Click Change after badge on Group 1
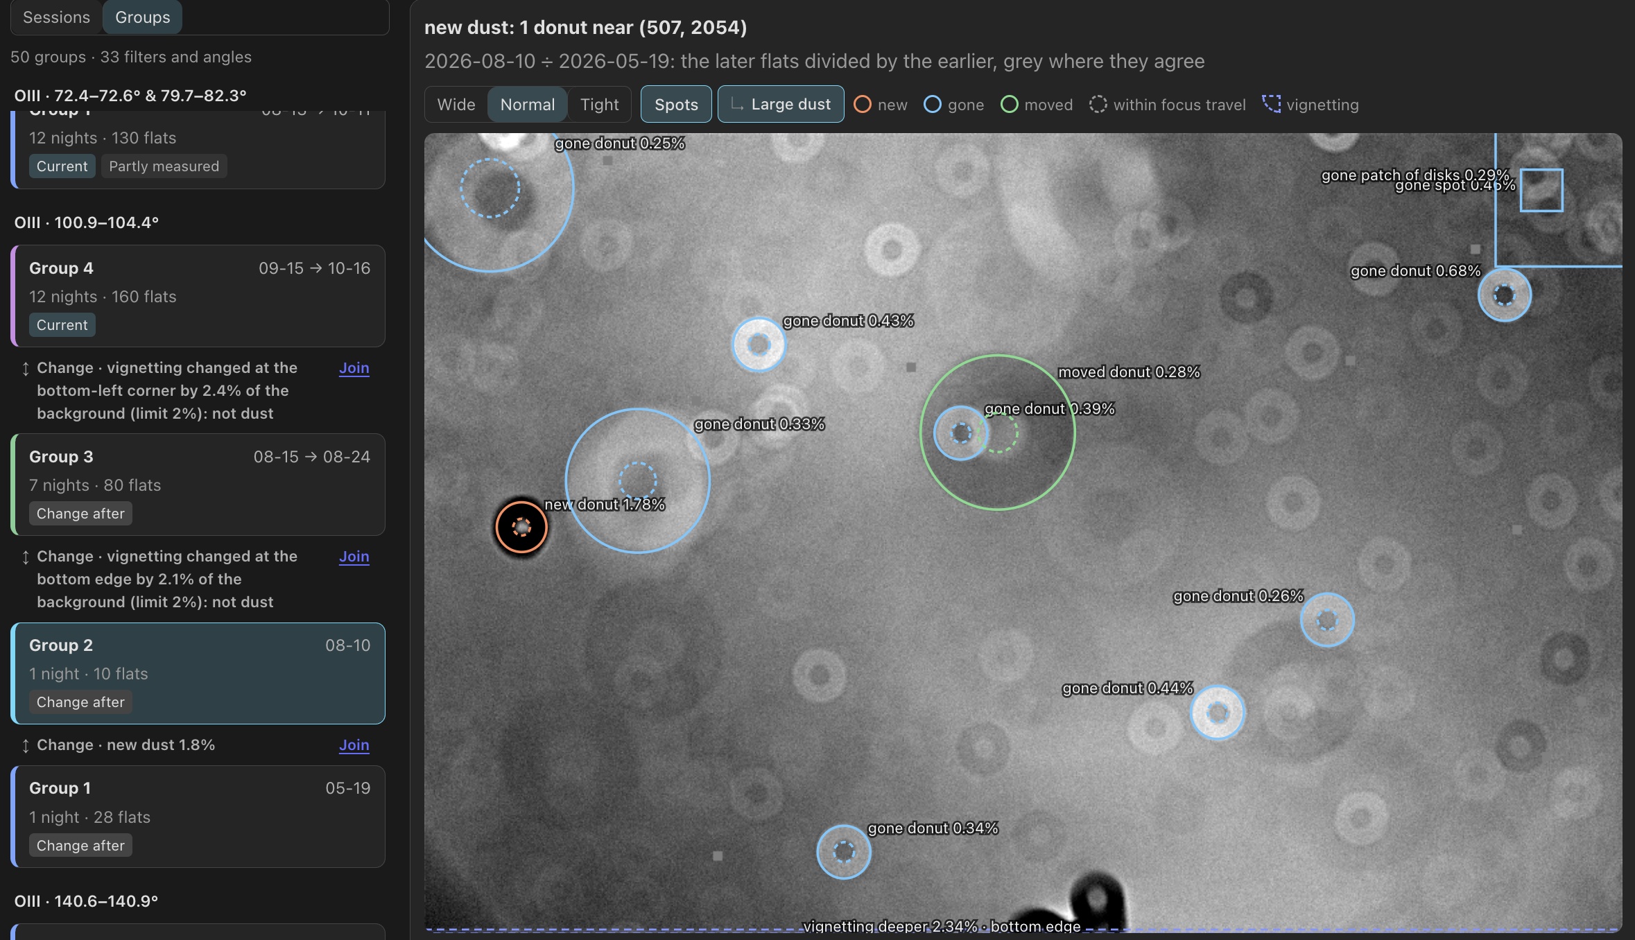 (80, 846)
